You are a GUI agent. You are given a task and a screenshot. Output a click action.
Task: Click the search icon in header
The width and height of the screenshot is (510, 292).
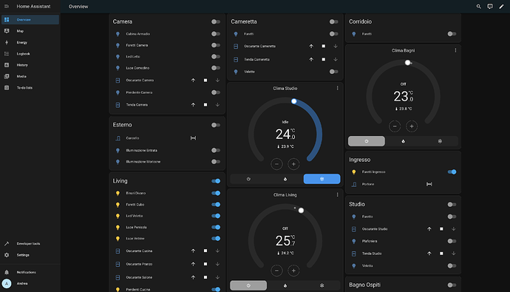pyautogui.click(x=479, y=6)
